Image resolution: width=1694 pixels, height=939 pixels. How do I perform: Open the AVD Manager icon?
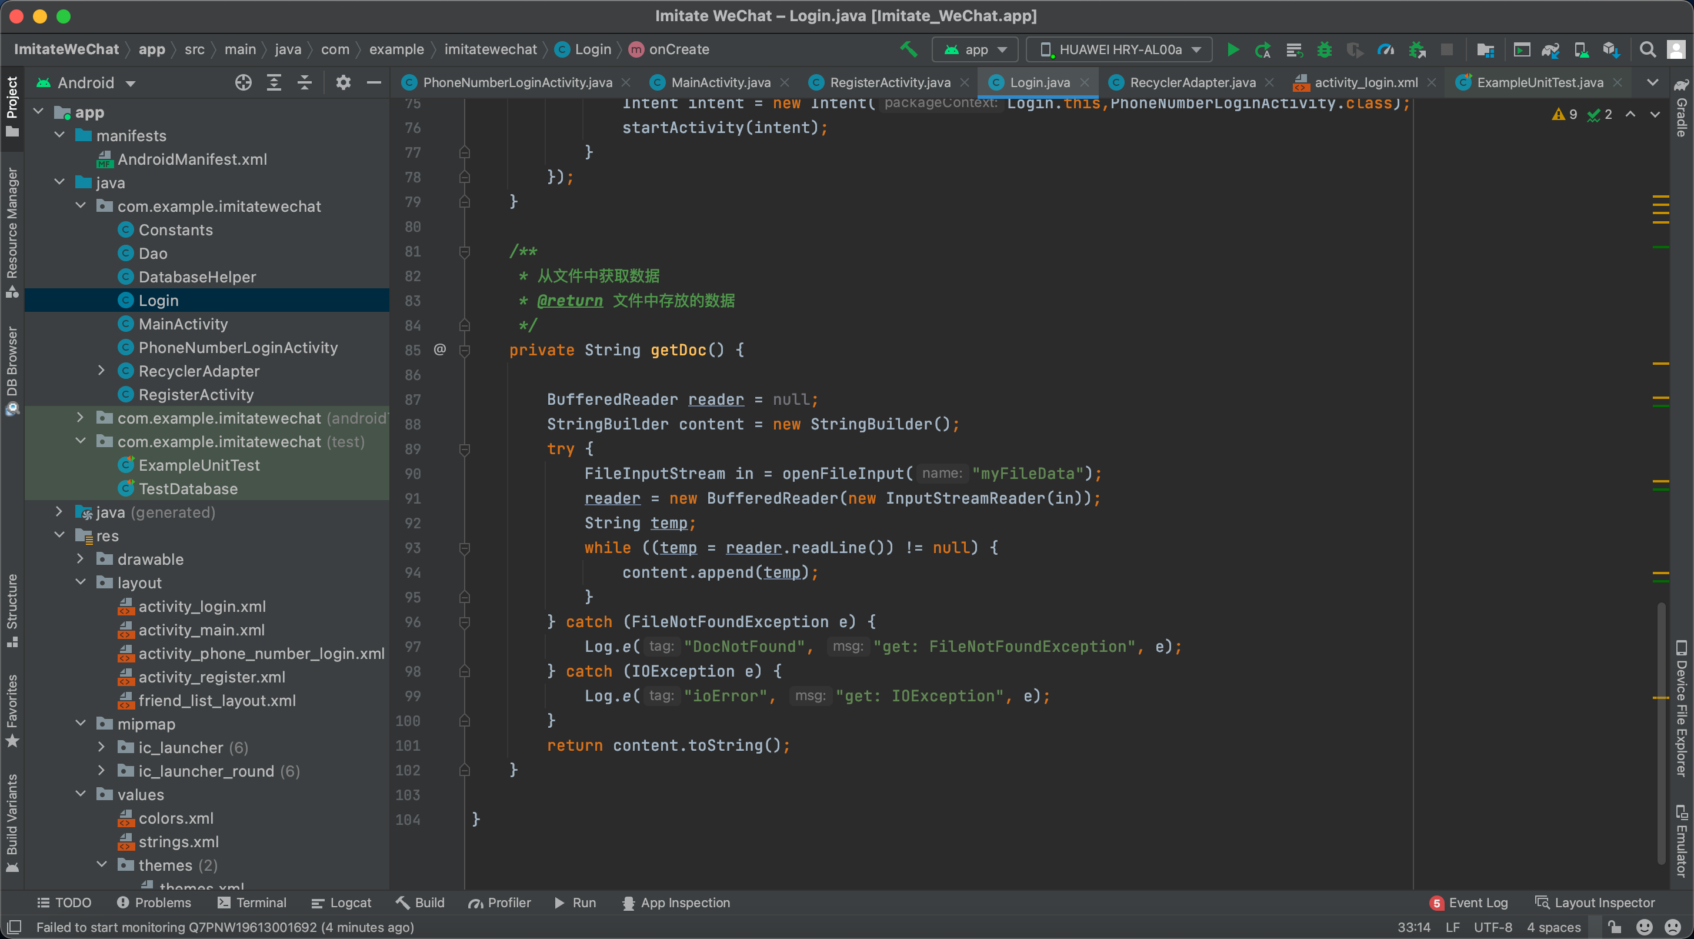click(1581, 50)
